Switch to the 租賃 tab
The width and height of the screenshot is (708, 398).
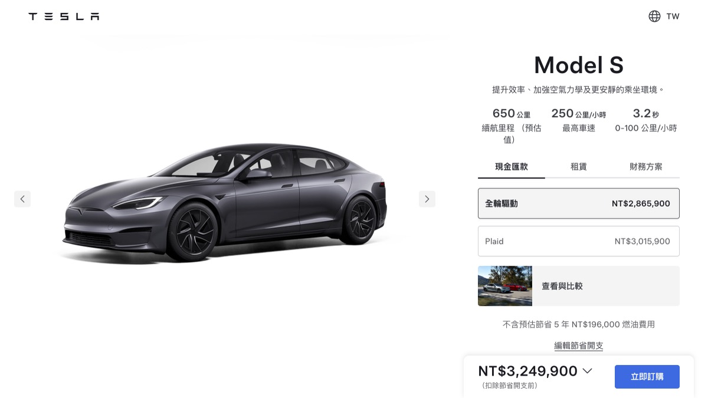point(579,167)
